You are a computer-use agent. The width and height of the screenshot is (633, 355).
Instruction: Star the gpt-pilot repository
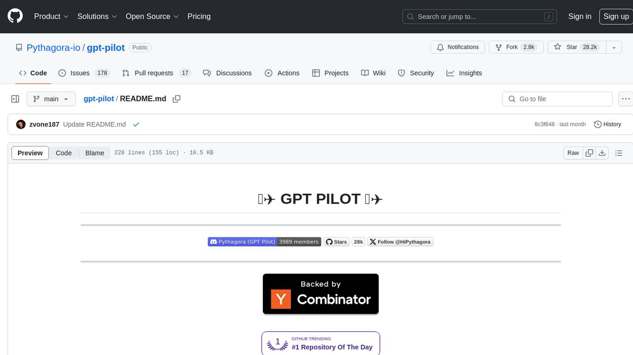(577, 47)
